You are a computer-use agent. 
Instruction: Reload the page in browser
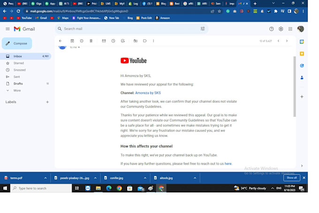18,11
